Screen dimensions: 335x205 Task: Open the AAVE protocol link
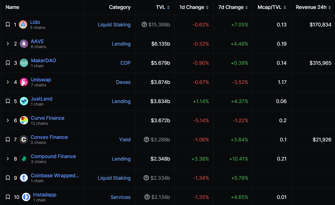37,41
